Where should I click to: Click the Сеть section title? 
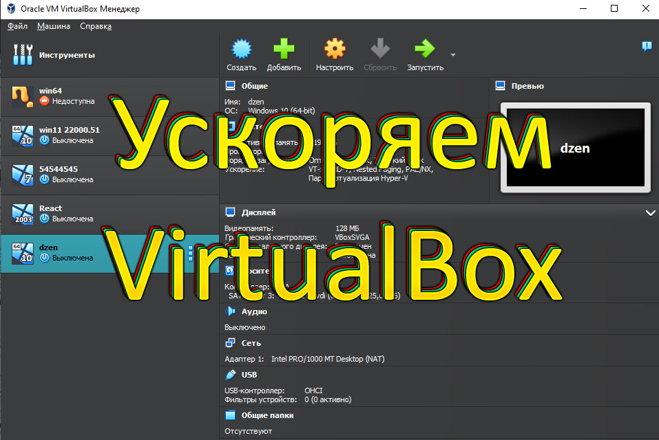pos(251,343)
